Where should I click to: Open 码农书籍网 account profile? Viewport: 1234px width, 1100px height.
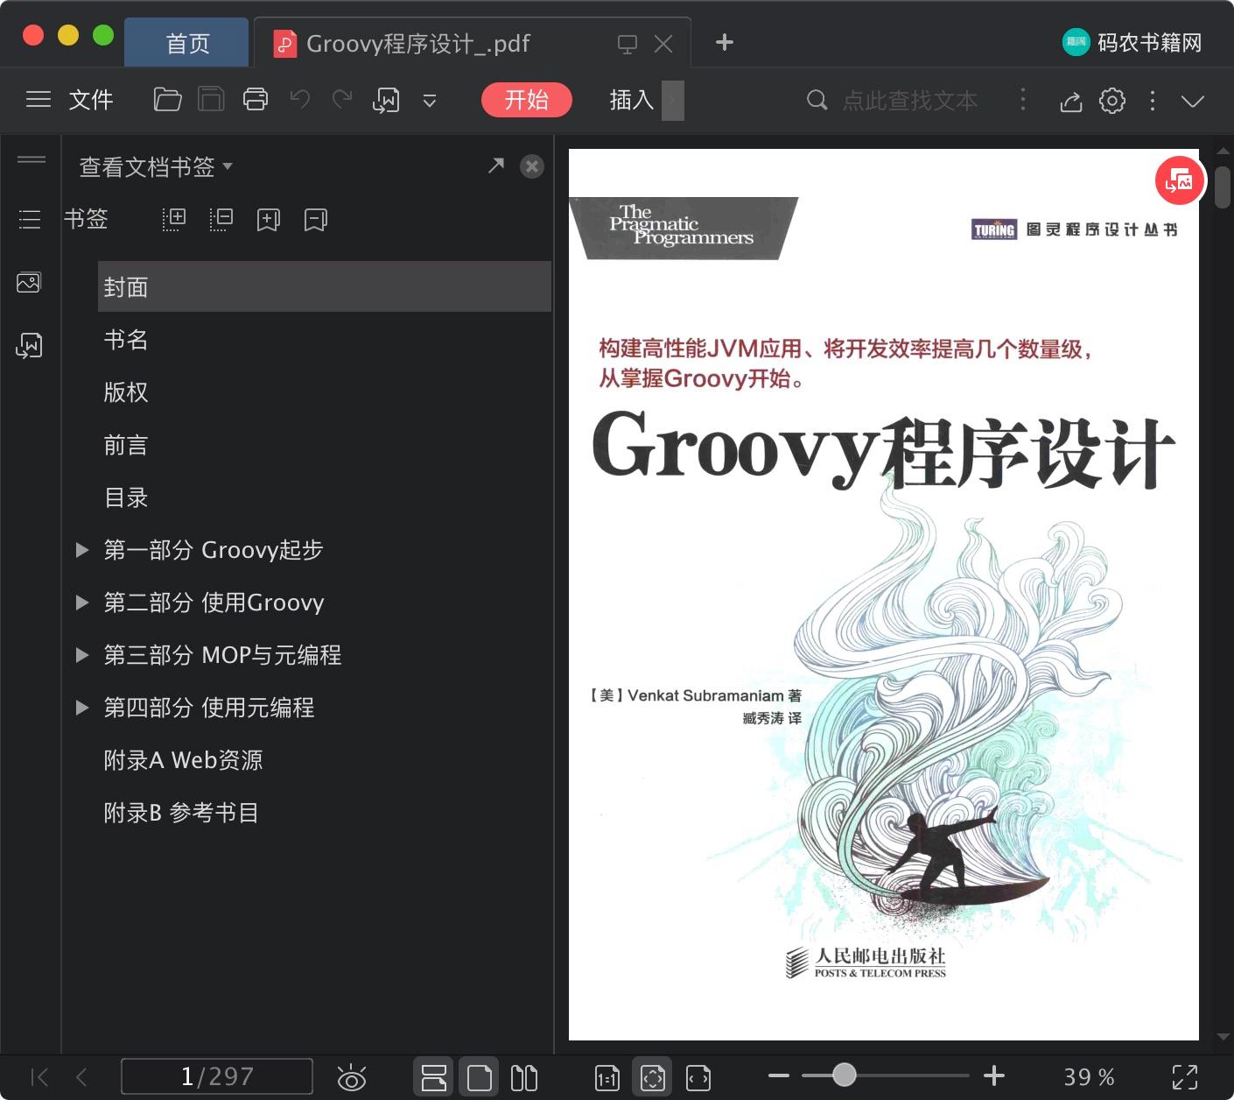click(1132, 42)
